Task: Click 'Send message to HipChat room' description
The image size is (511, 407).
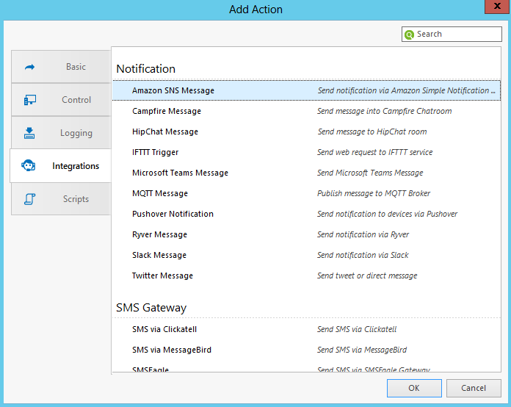Action: tap(372, 132)
